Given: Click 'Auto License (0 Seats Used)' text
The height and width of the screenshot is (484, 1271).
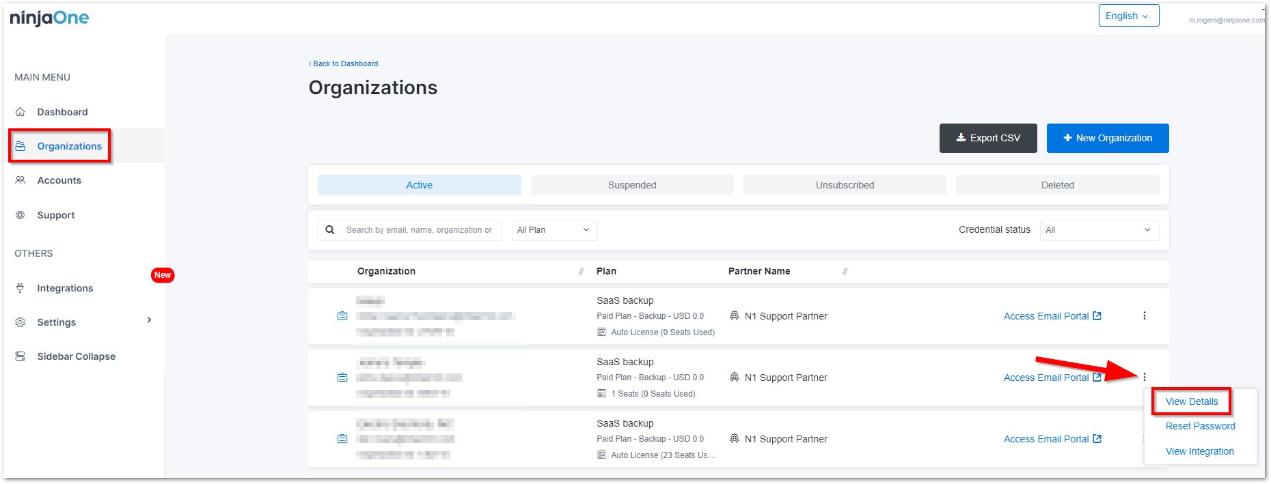Looking at the screenshot, I should [x=663, y=332].
